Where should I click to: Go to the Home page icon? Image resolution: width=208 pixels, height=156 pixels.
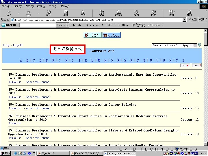point(83,13)
